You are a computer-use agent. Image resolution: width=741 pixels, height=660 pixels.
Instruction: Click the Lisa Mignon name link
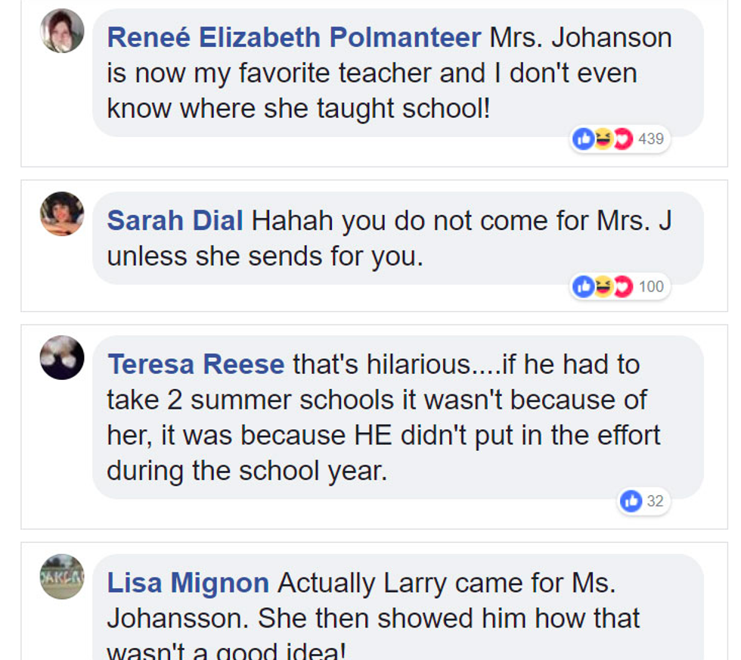point(188,583)
